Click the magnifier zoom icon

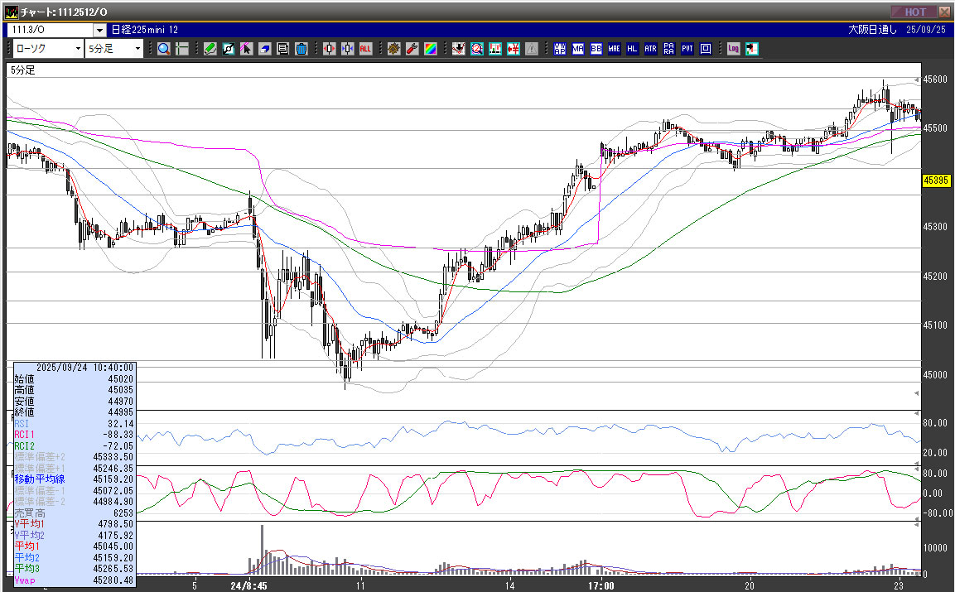[164, 49]
